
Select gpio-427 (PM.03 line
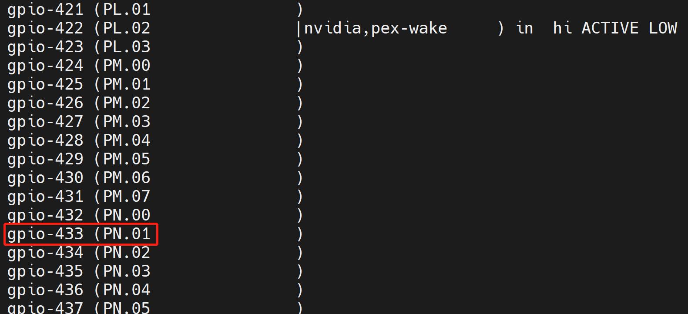(x=79, y=122)
